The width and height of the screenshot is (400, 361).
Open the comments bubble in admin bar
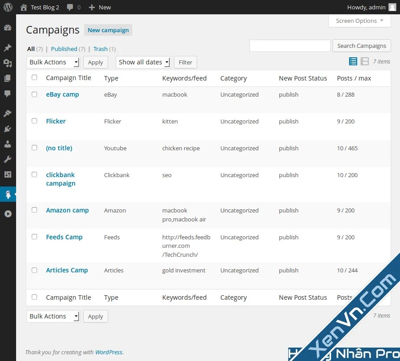[x=70, y=7]
